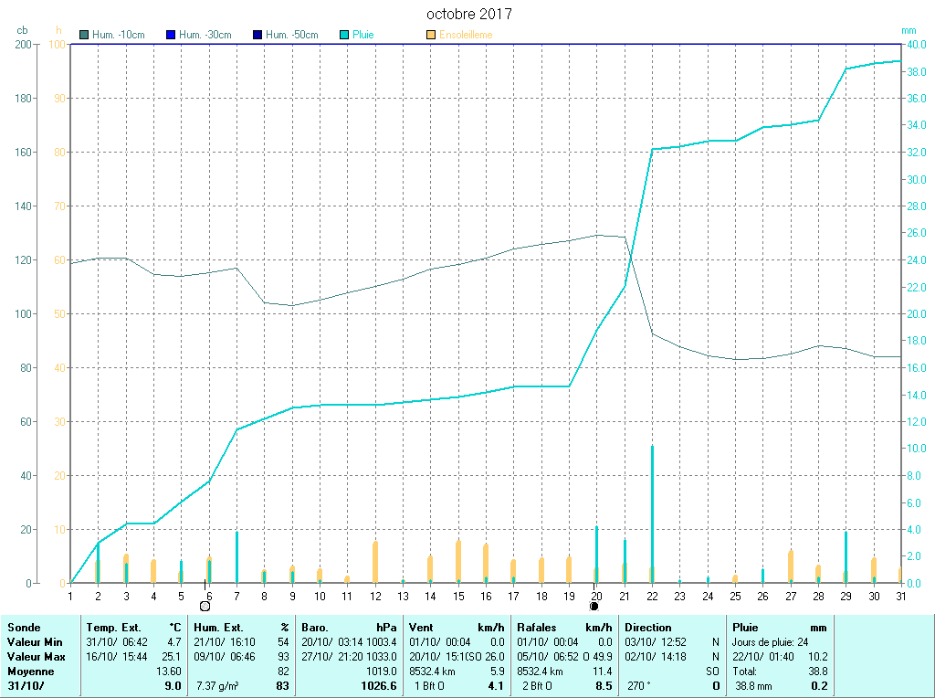Click the full moon icon under day 6
Image resolution: width=935 pixels, height=698 pixels.
coord(205,605)
